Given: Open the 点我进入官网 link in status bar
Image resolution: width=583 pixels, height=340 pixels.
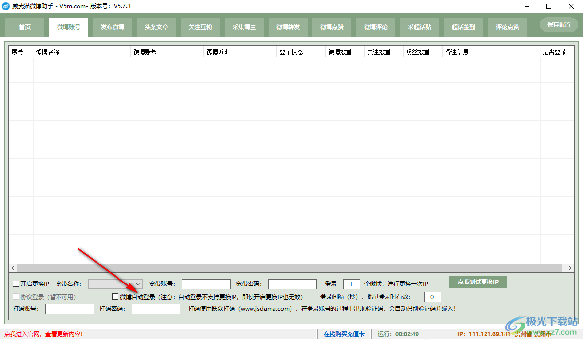Looking at the screenshot, I should 43,334.
